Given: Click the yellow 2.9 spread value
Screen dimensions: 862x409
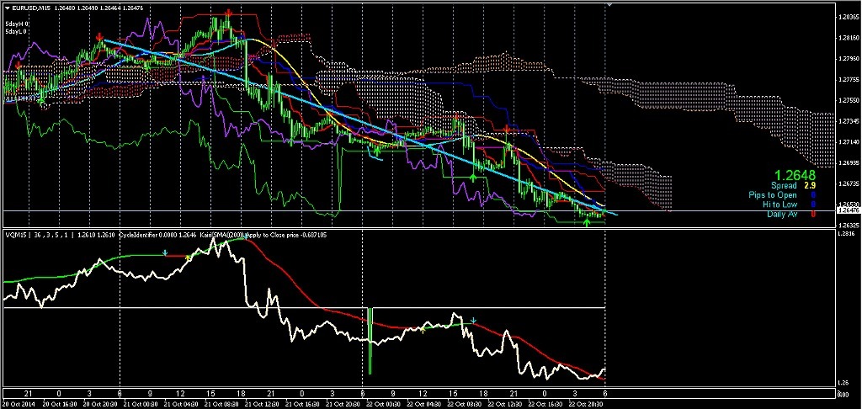Looking at the screenshot, I should [810, 186].
